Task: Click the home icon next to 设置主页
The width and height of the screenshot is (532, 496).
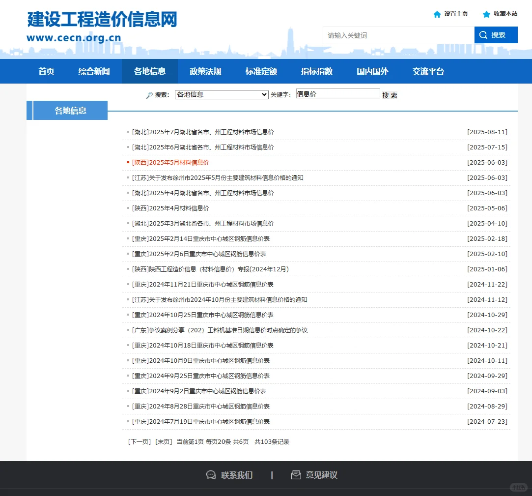Action: coord(437,14)
